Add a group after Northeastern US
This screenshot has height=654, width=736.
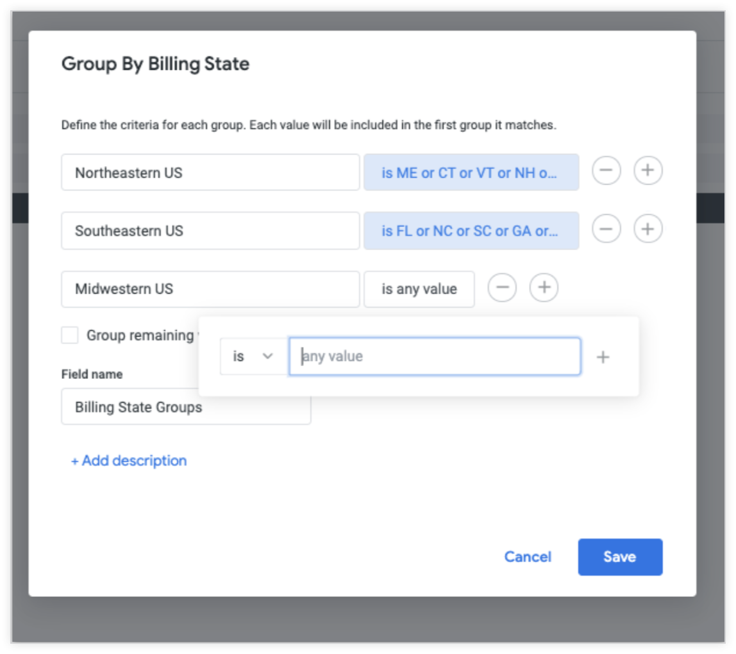pyautogui.click(x=648, y=171)
